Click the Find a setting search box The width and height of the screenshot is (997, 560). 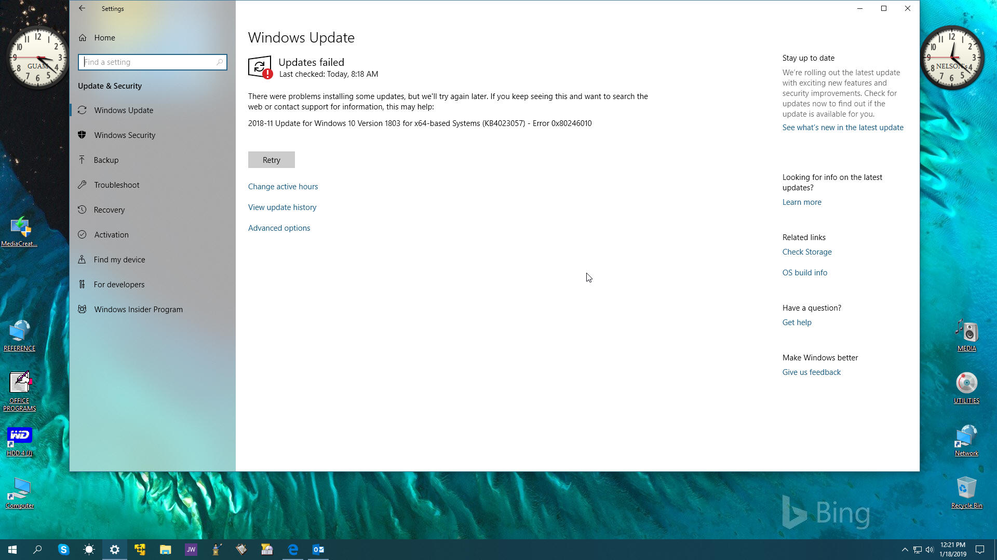pos(152,62)
